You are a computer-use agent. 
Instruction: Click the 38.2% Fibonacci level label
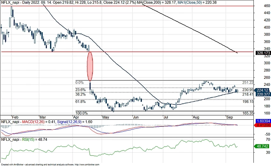(80, 94)
